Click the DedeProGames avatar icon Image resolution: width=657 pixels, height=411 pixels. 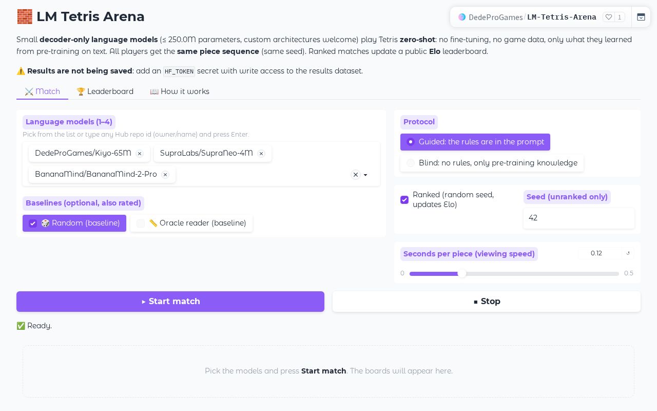(x=462, y=17)
